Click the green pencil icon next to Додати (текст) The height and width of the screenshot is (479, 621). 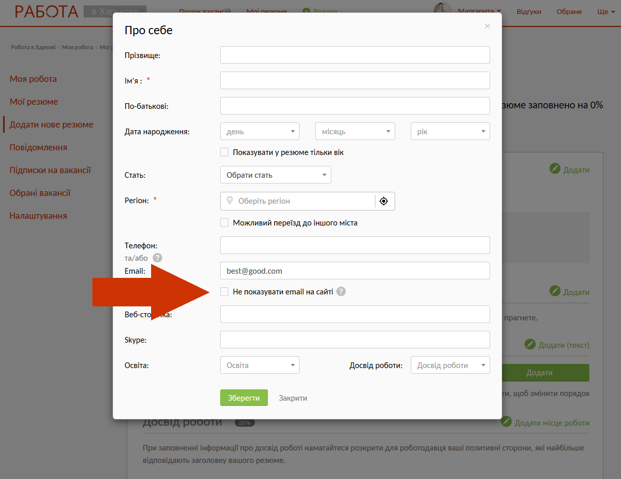pos(530,344)
